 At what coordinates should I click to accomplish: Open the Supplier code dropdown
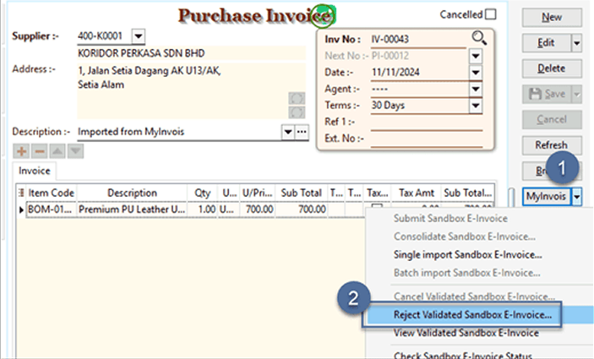pos(139,36)
